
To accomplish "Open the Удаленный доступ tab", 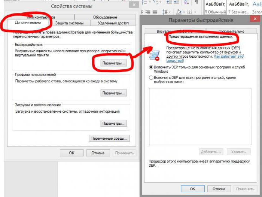I will click(113, 23).
